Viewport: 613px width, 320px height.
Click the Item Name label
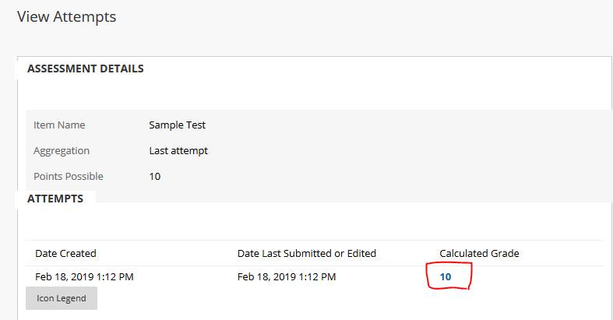(59, 125)
